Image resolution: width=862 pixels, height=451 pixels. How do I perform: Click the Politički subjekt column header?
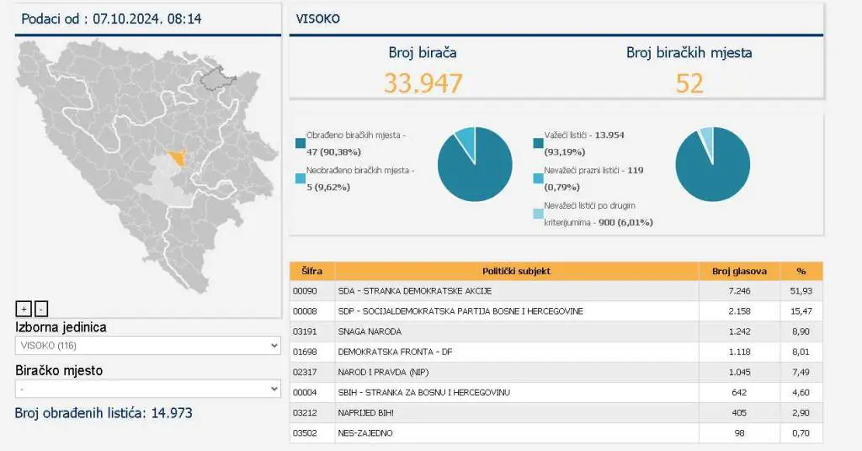tap(516, 271)
